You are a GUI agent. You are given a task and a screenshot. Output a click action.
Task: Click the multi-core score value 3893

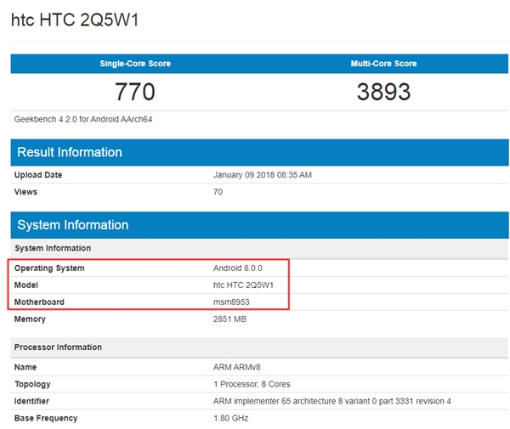tap(384, 92)
